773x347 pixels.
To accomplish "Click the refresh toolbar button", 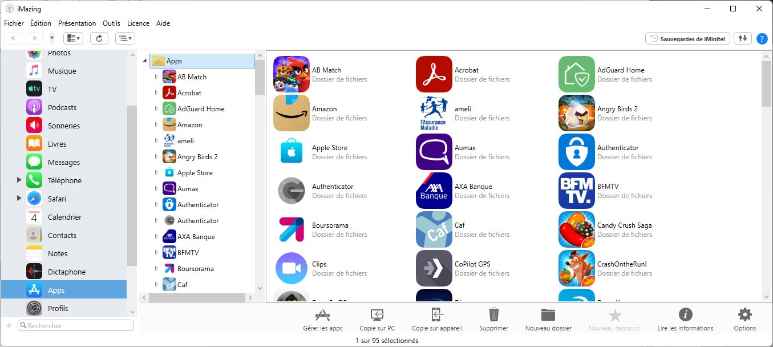I will pyautogui.click(x=99, y=38).
